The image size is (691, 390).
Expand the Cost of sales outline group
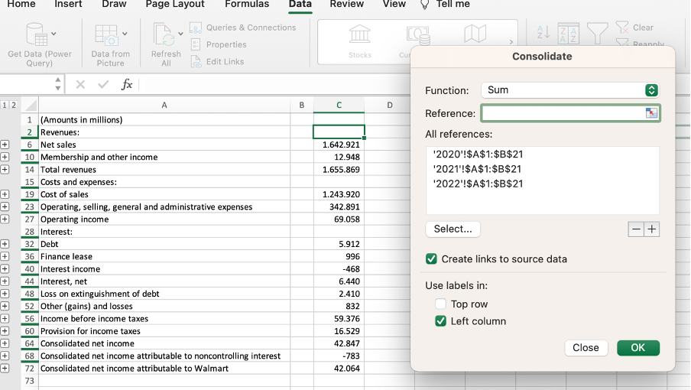point(5,194)
